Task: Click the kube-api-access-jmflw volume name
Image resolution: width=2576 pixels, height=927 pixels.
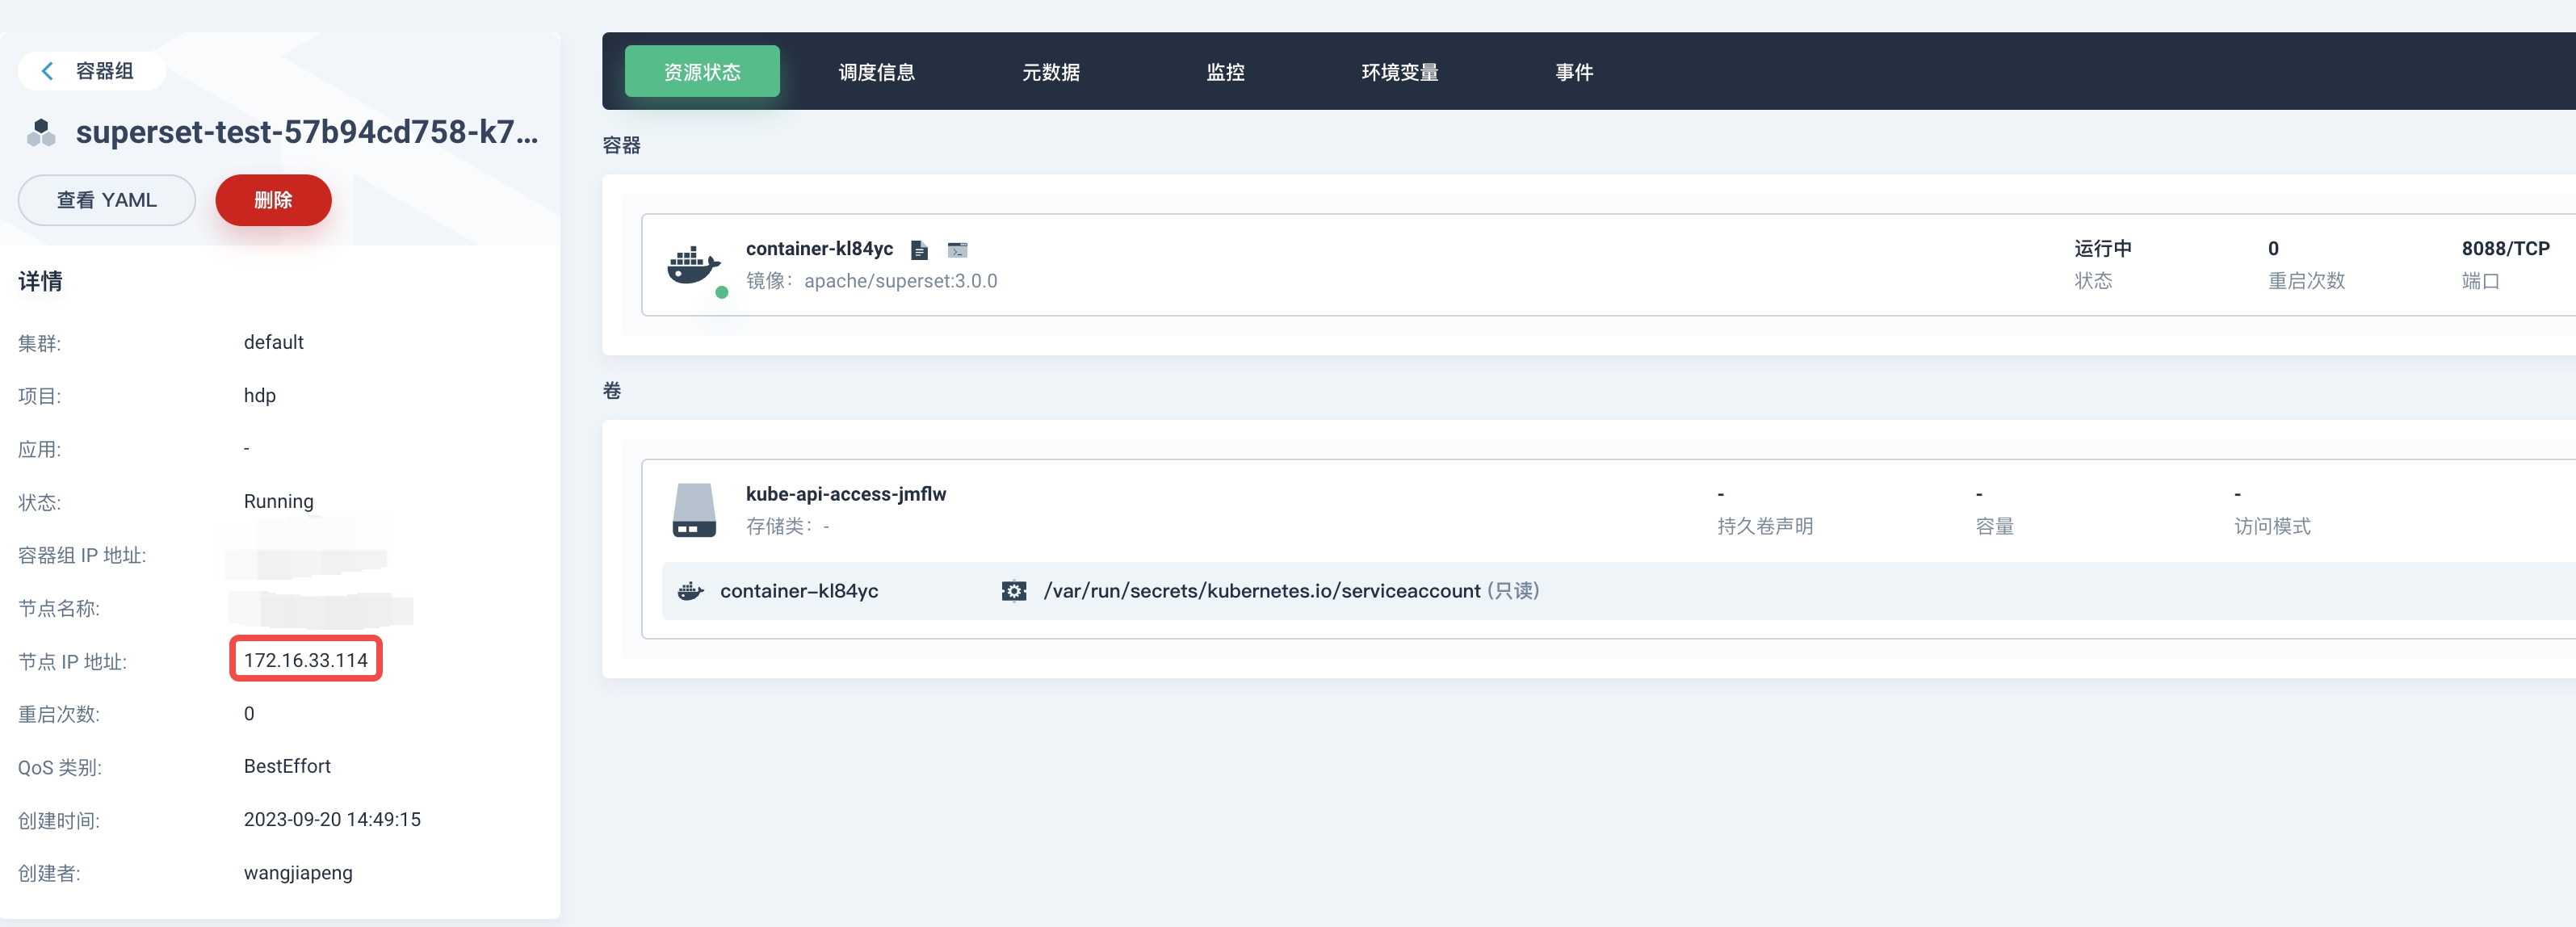Action: (x=845, y=494)
